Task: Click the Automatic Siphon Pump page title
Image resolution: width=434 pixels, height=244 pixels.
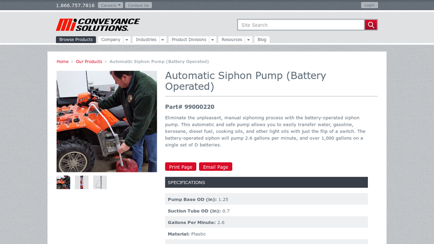Action: coord(246,81)
